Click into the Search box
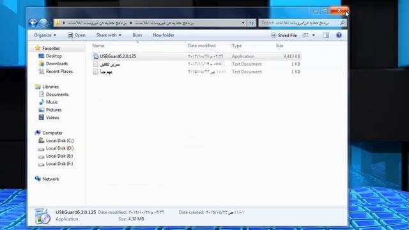 point(302,23)
